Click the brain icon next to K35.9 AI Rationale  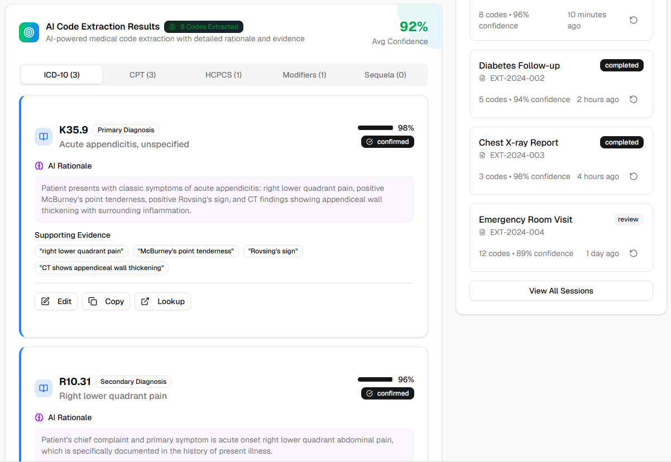39,166
